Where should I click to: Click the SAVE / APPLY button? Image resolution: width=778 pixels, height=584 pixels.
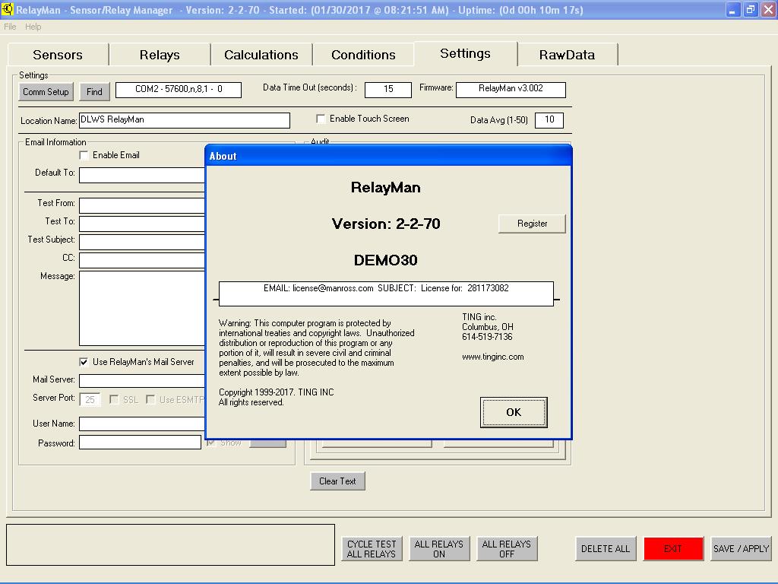click(741, 548)
